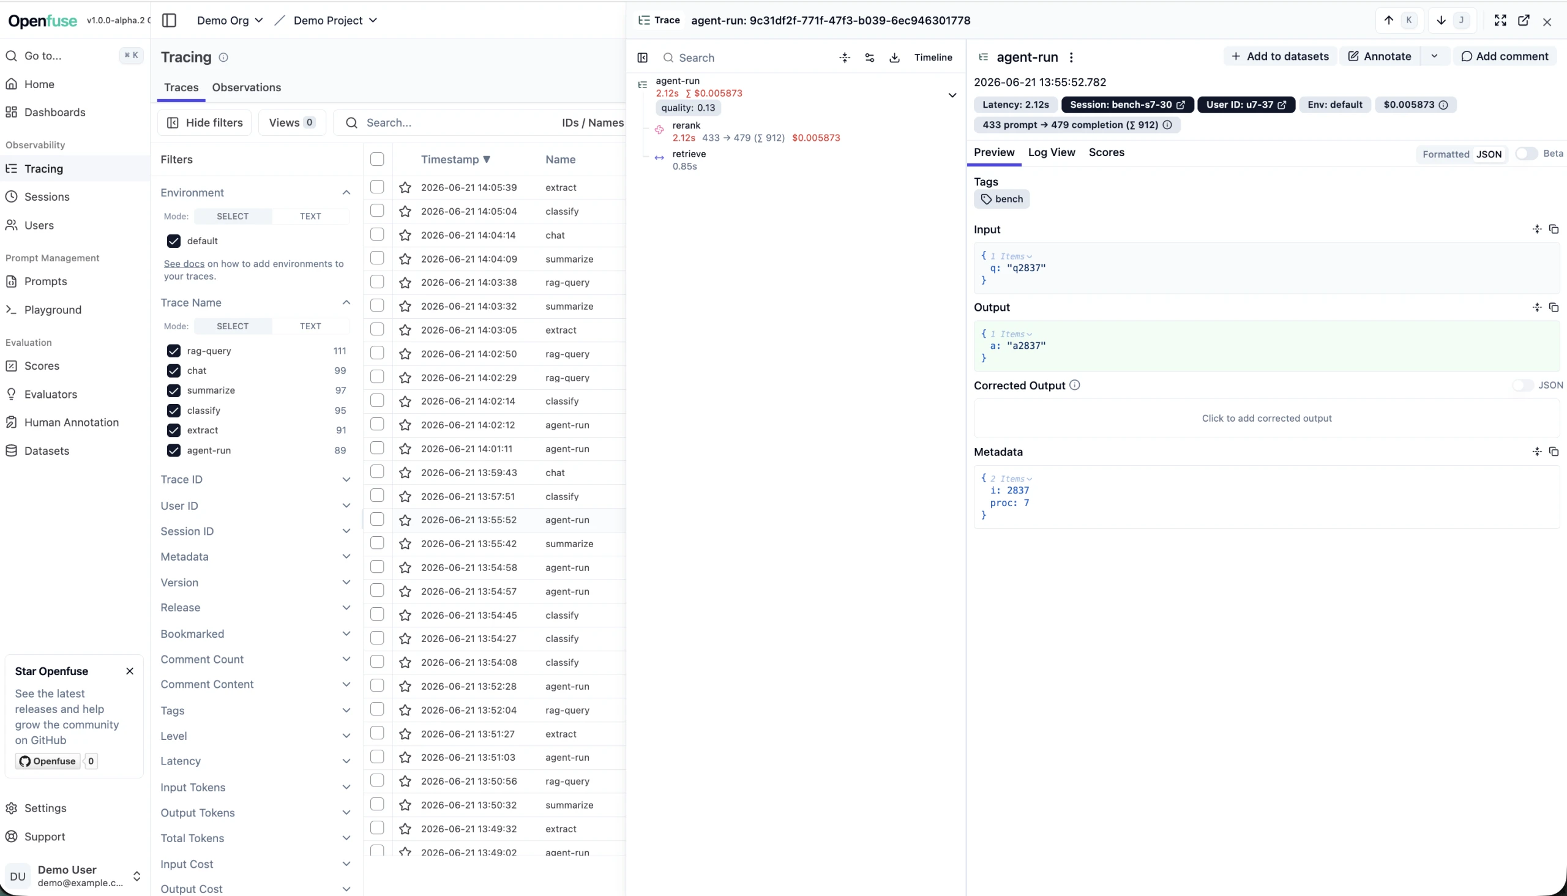Screen dimensions: 1567x896
Task: Bookmark the 14:04:14 chat trace star
Action: (x=405, y=235)
